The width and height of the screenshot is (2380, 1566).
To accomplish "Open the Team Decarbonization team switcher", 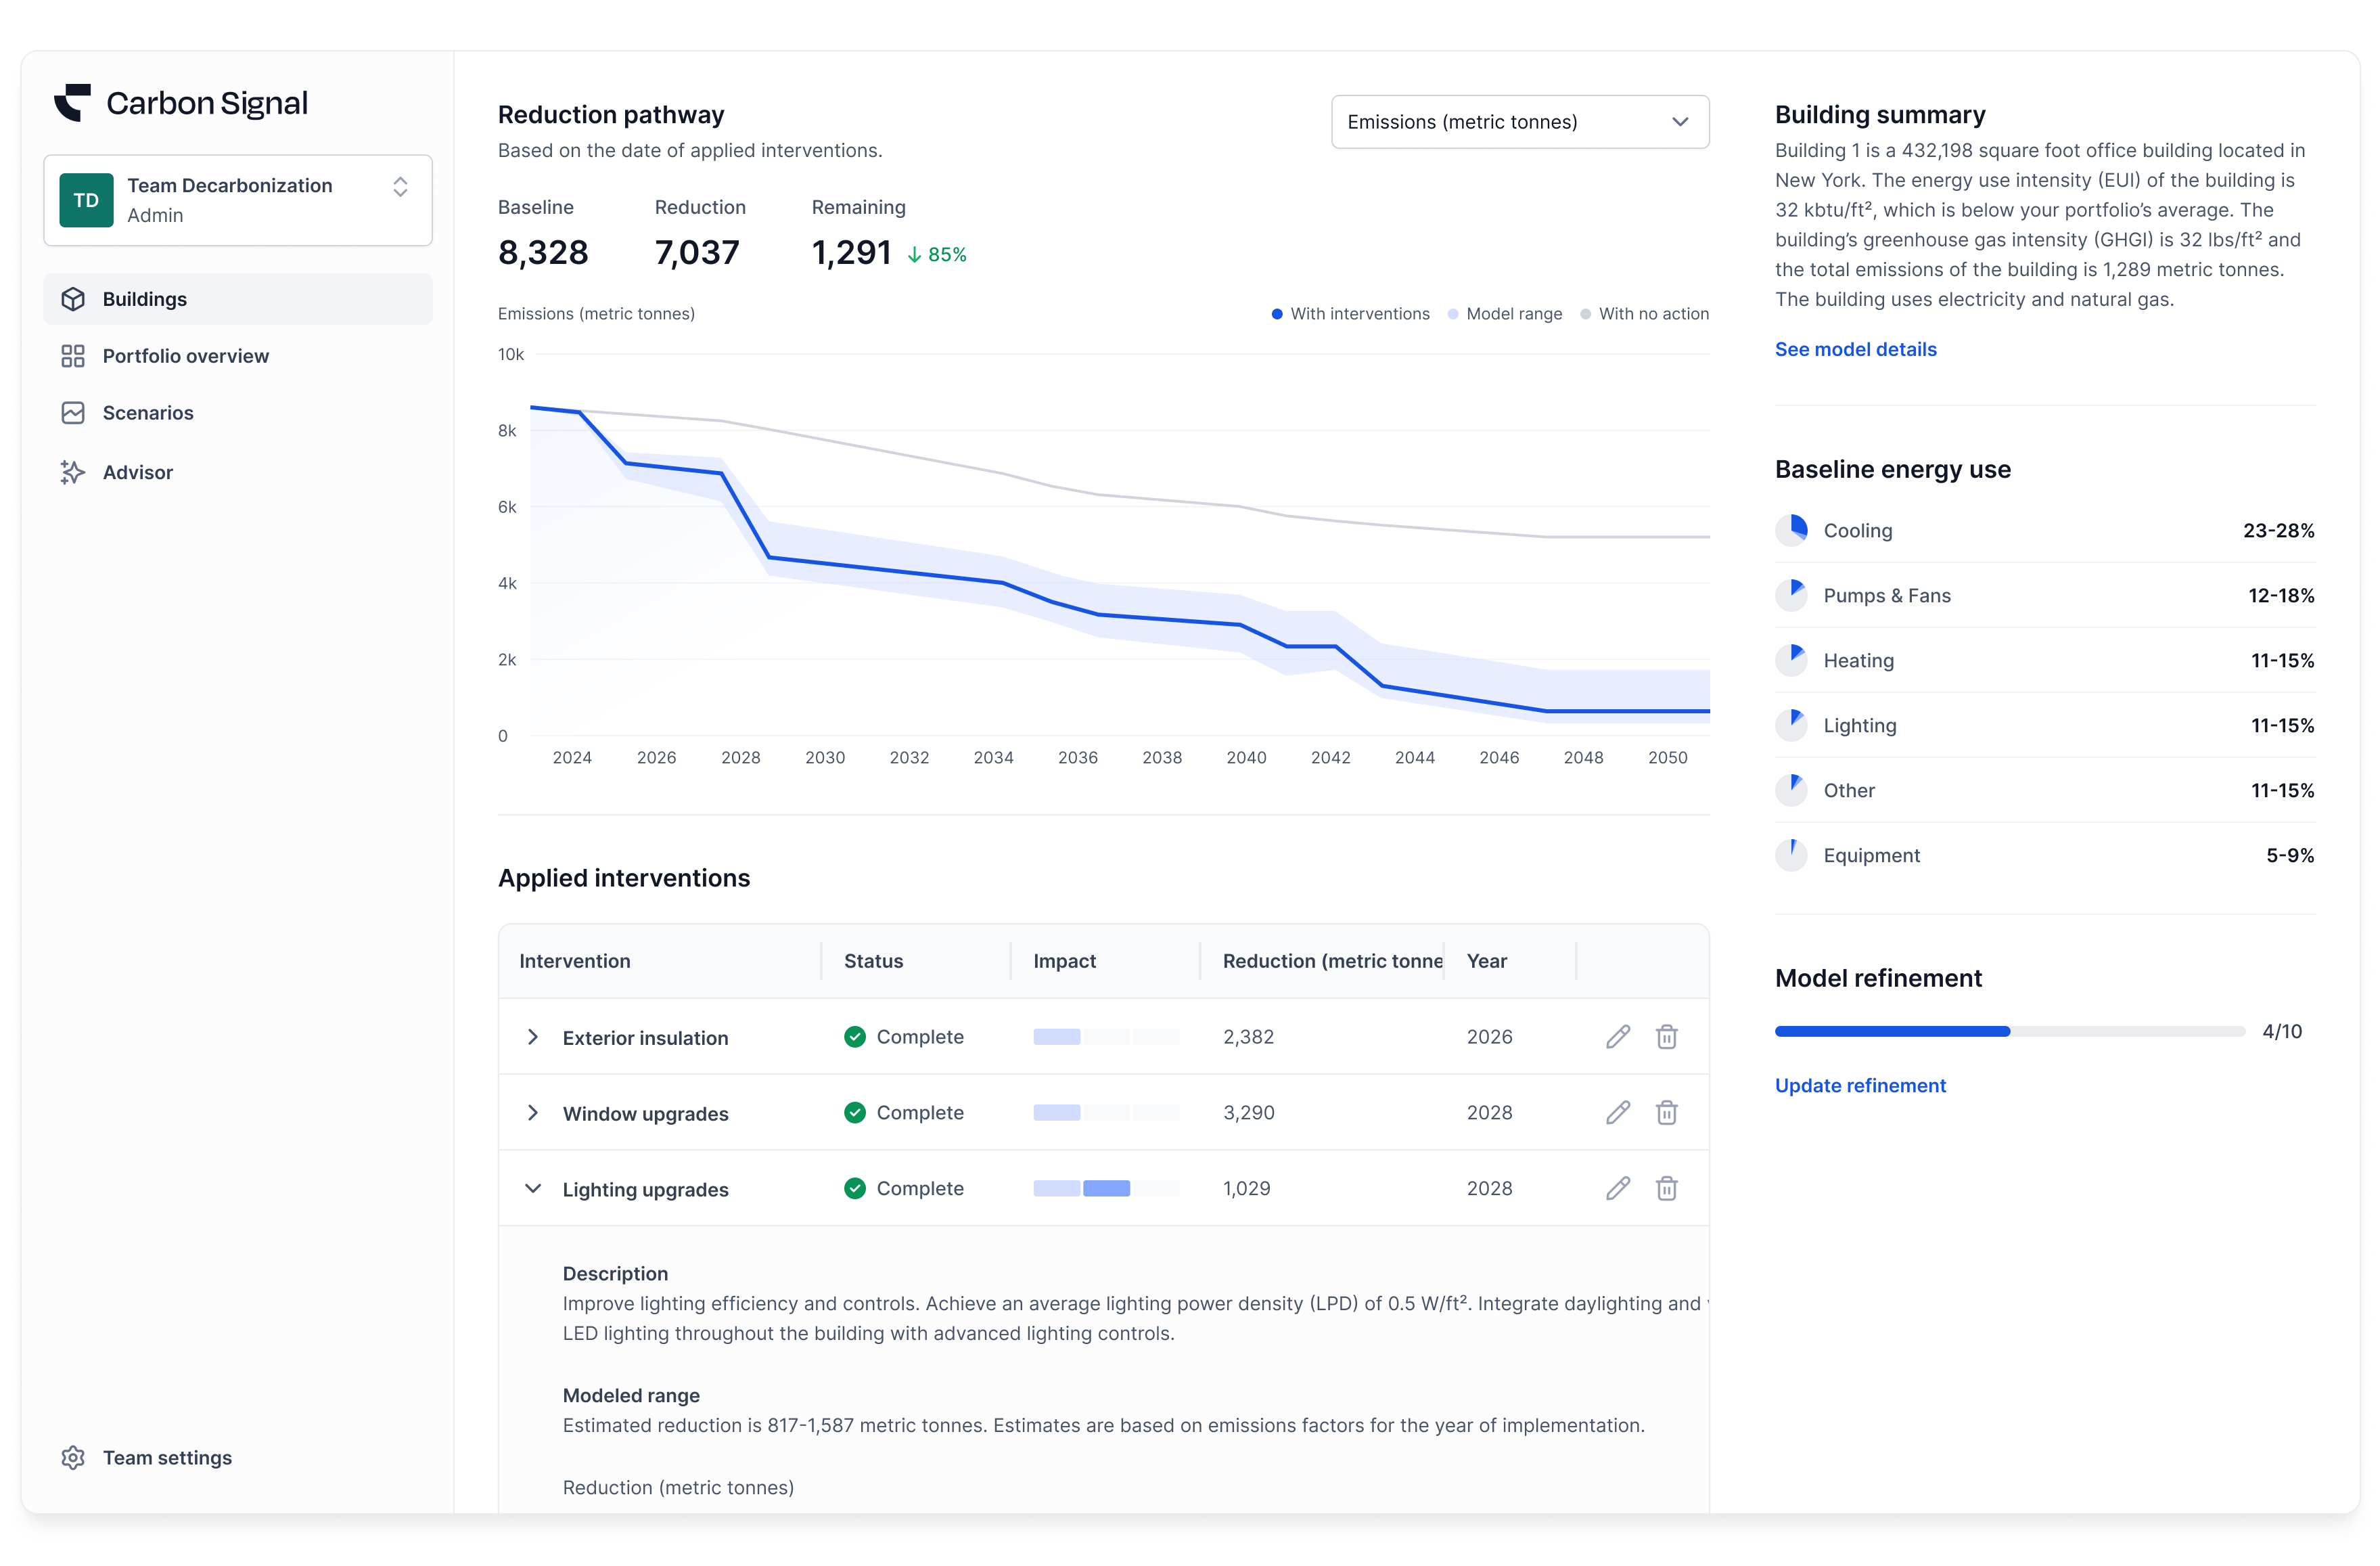I will pyautogui.click(x=238, y=200).
